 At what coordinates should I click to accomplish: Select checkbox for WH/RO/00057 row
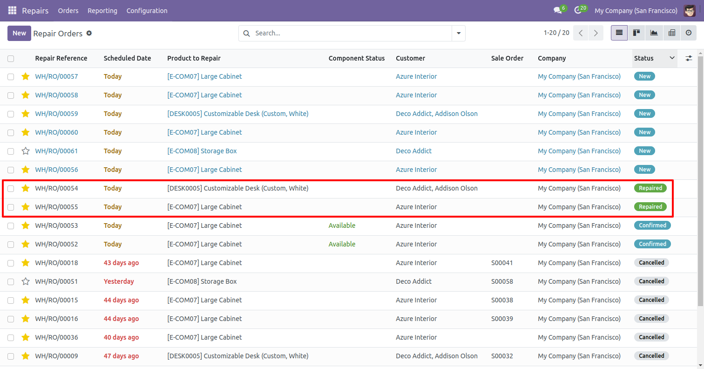pos(11,76)
